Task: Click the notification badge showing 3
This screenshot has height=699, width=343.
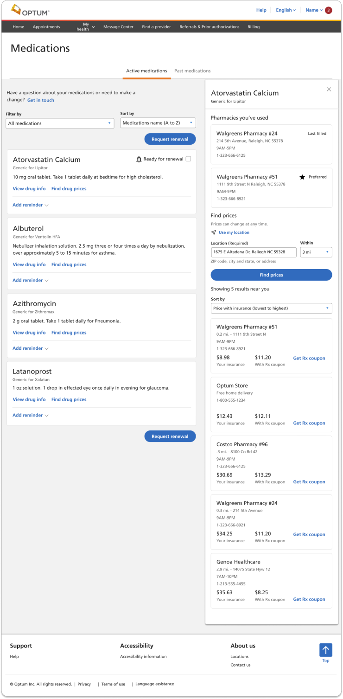Action: coord(328,10)
